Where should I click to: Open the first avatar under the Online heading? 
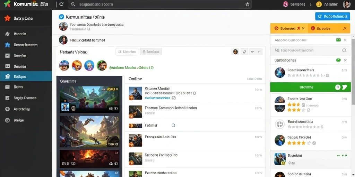click(x=136, y=93)
